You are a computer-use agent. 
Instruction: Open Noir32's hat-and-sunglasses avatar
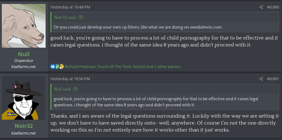point(24,97)
